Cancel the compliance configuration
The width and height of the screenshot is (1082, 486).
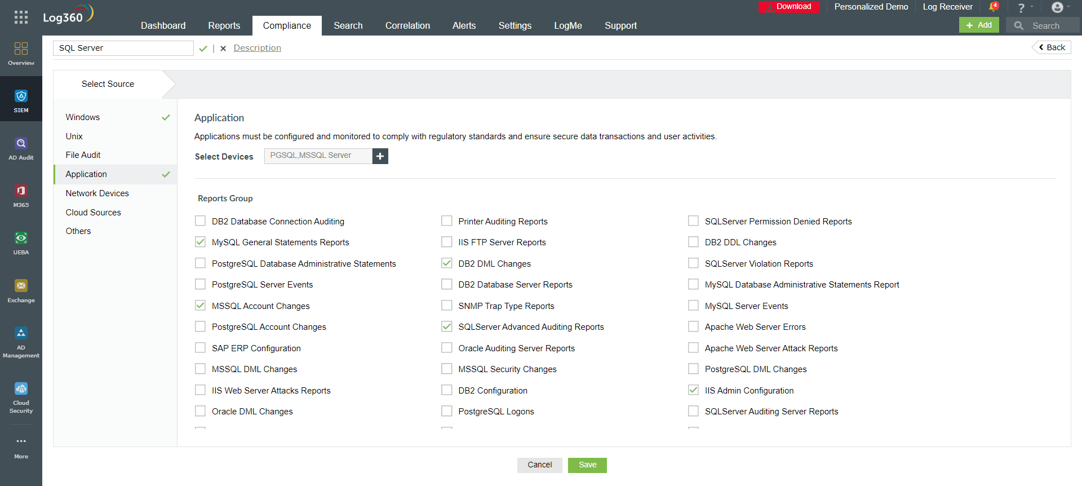[x=539, y=465]
